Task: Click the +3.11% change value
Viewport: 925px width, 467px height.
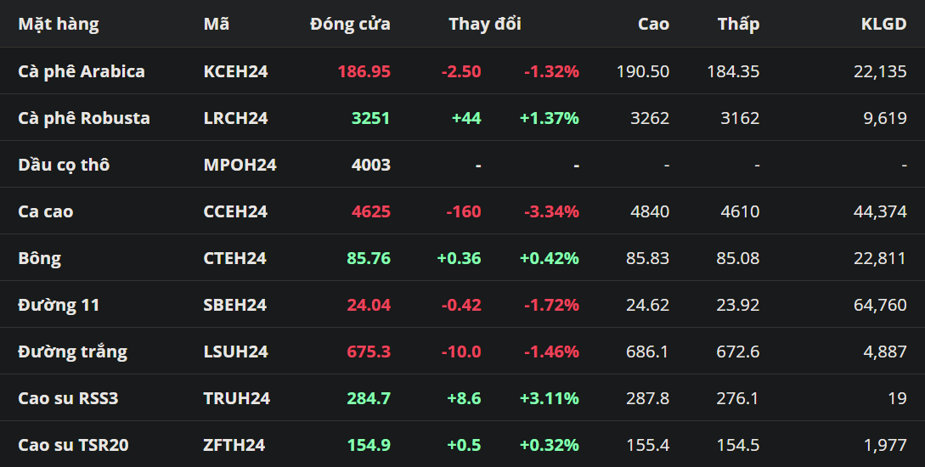Action: click(549, 398)
